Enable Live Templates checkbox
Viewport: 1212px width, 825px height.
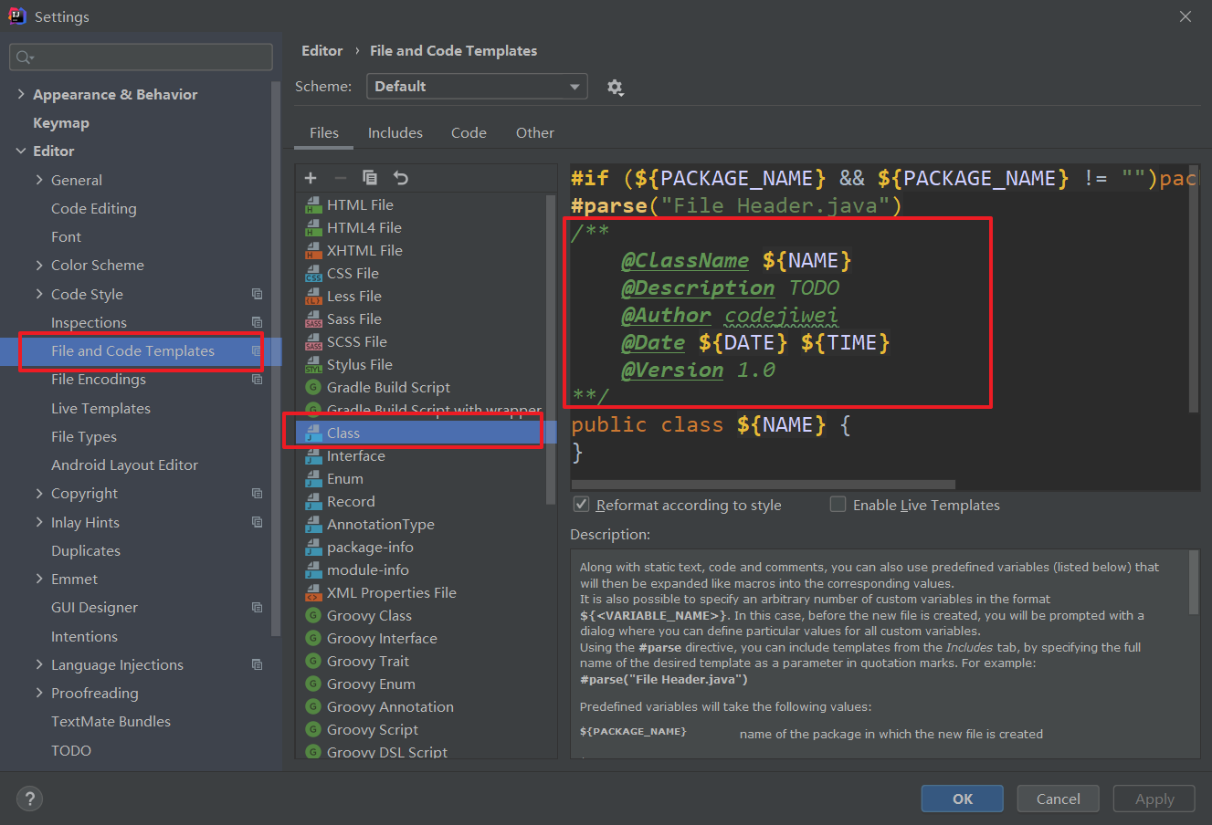click(838, 505)
